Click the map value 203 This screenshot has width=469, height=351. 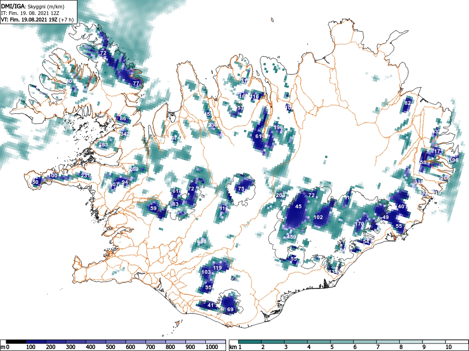coord(280,195)
